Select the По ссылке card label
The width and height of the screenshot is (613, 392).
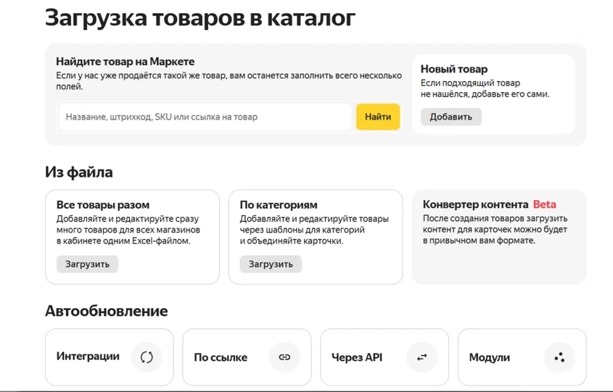[221, 357]
